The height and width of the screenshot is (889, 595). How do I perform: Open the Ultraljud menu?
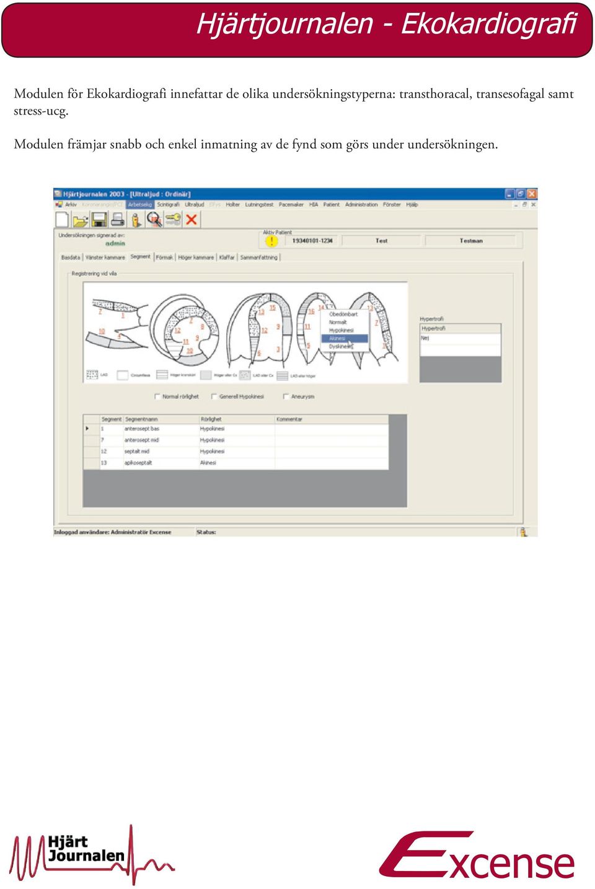195,204
